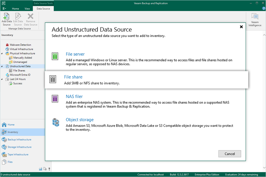The image size is (266, 177).
Task: Open the main application menu dropdown
Action: pos(4,9)
